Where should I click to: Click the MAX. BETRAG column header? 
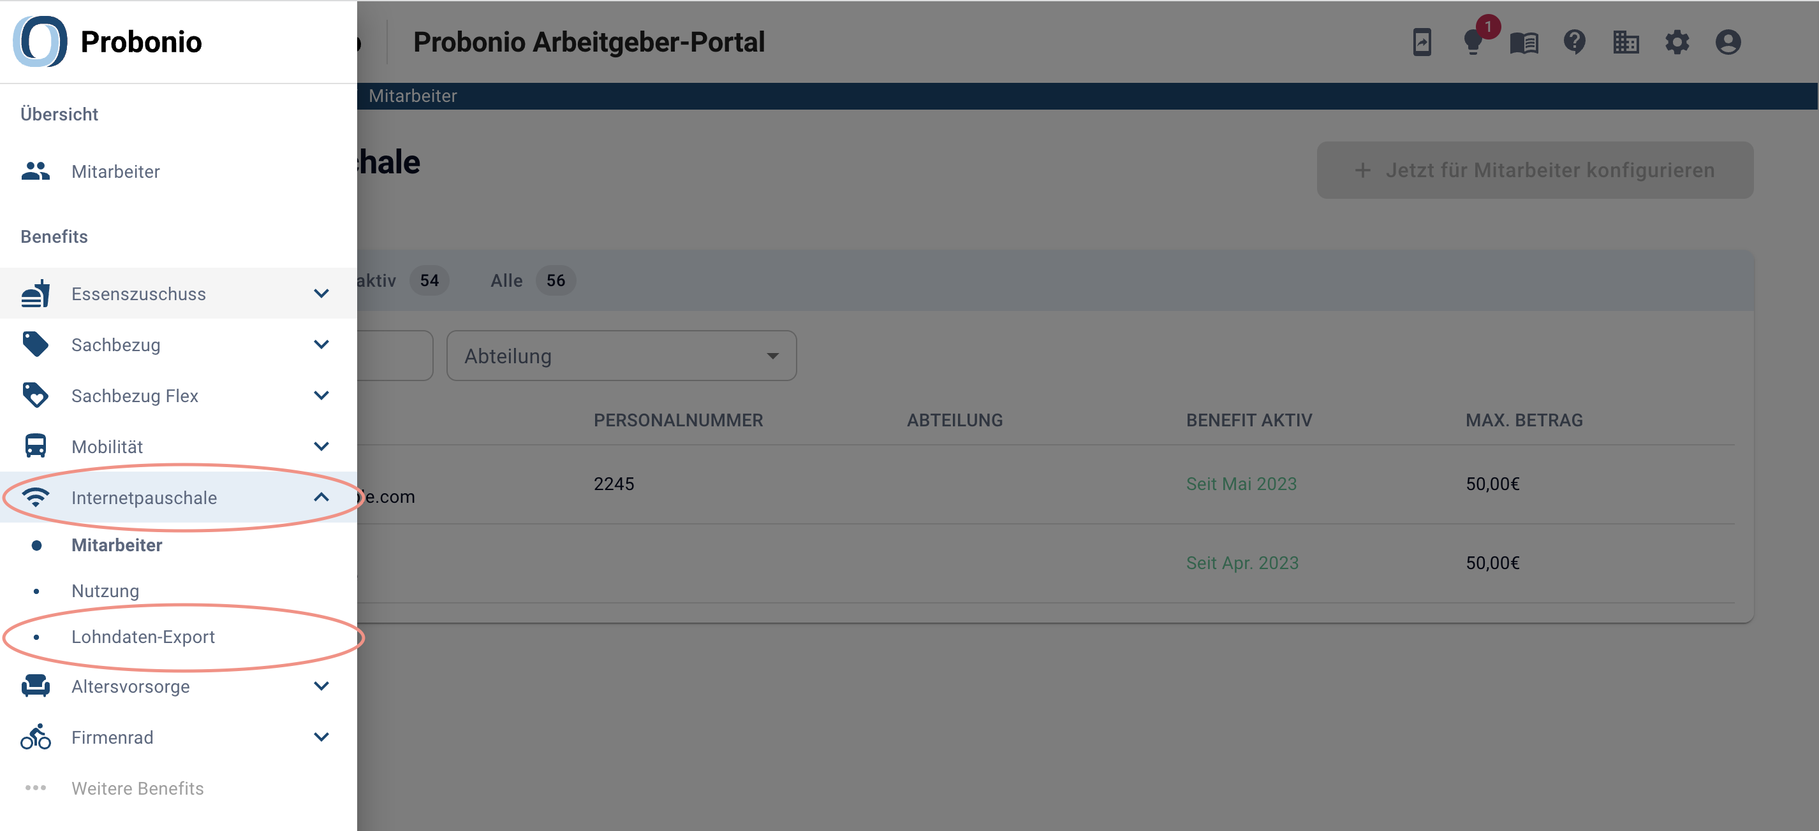pyautogui.click(x=1524, y=421)
